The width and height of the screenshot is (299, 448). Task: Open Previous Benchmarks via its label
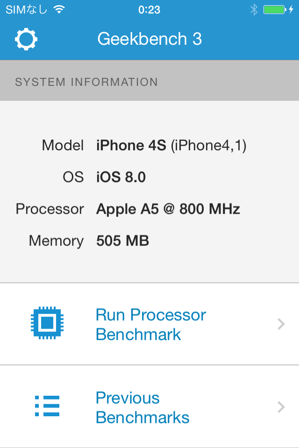coord(142,407)
